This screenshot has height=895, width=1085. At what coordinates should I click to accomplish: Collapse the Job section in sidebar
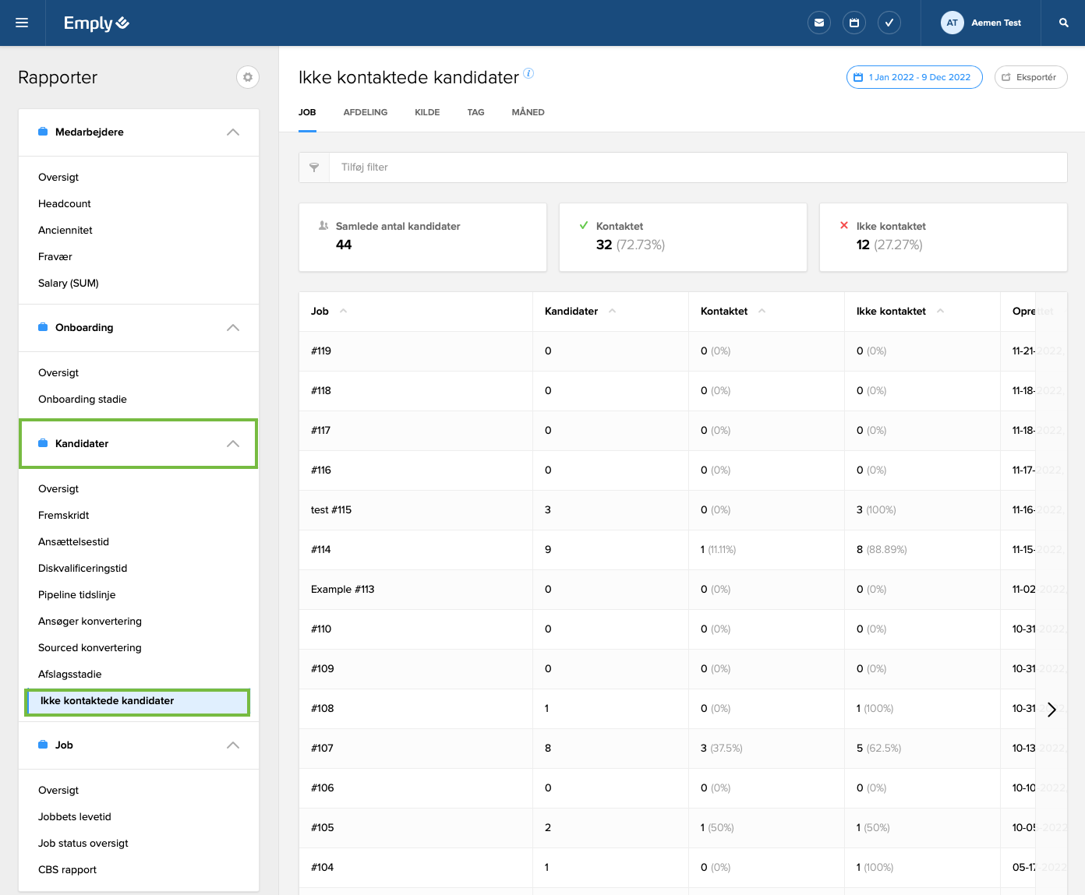[232, 745]
